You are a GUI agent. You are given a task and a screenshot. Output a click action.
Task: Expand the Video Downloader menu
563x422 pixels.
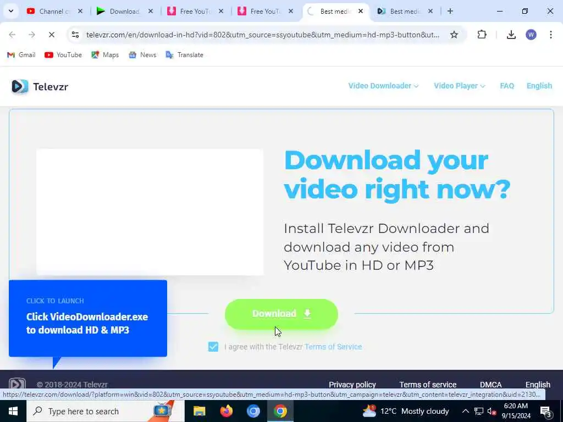click(383, 86)
